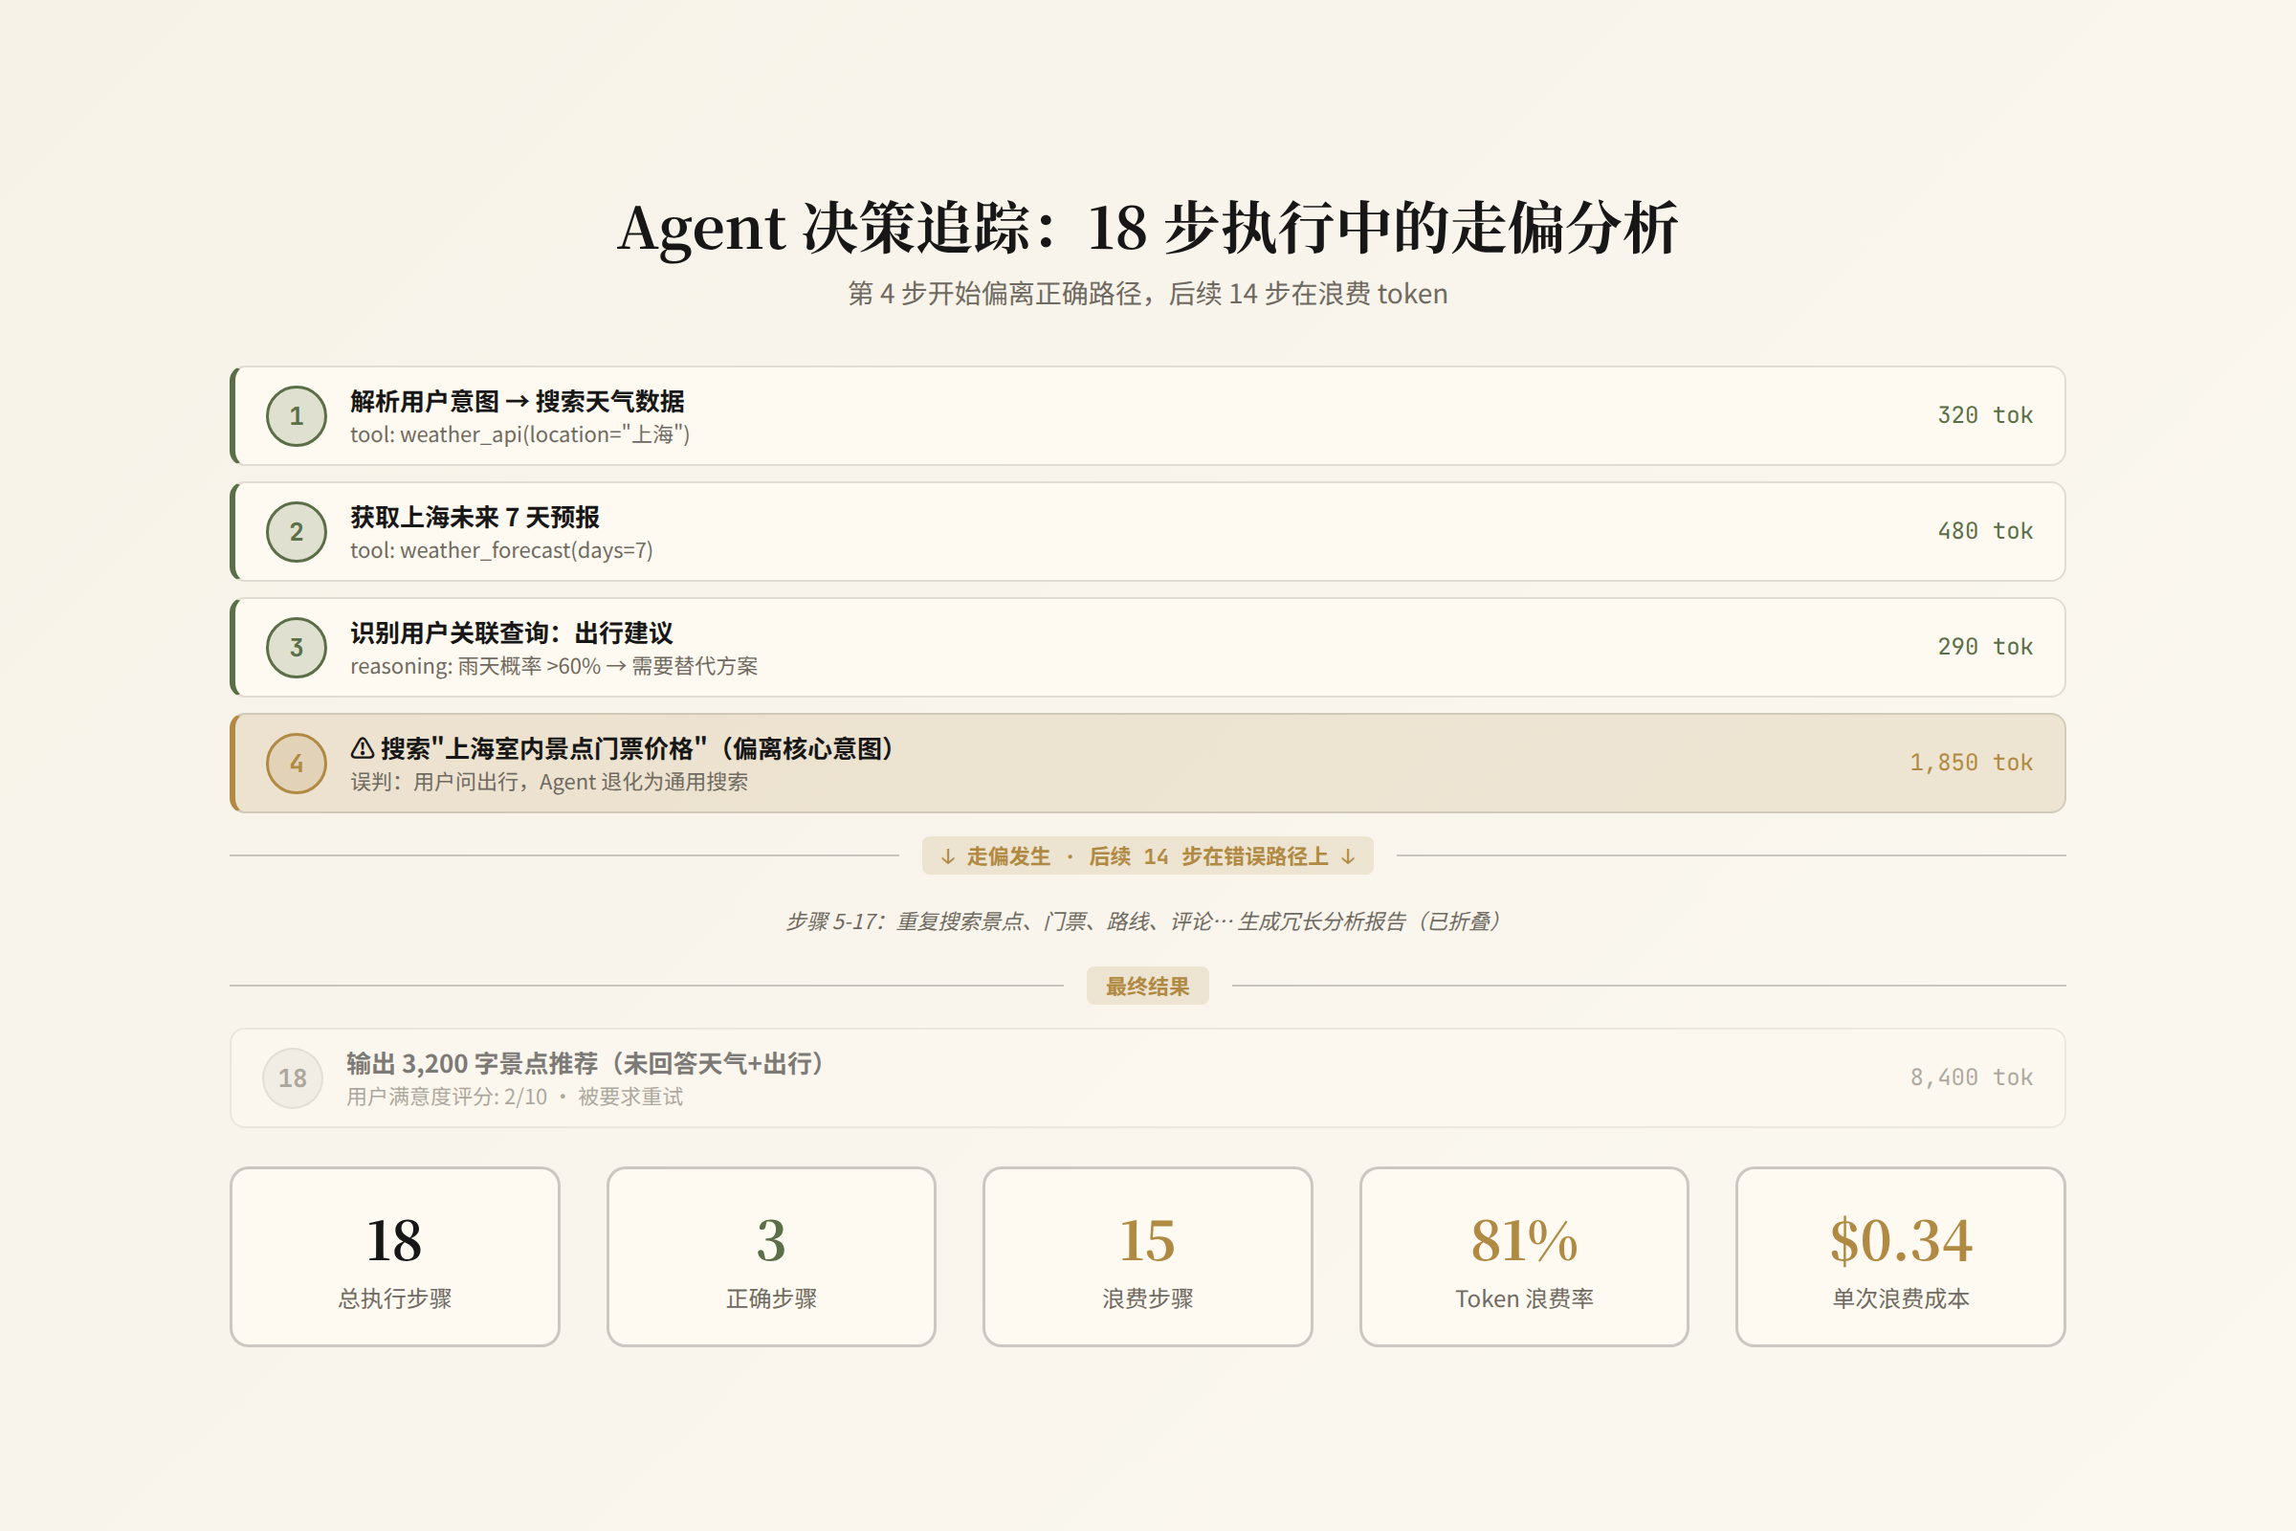Select the '用户满意度评分: 2/10' line
The image size is (2296, 1531).
[x=515, y=1097]
